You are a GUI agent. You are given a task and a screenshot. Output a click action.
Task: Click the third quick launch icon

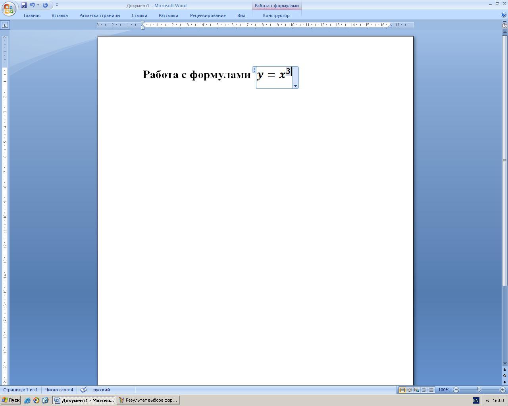(45, 400)
